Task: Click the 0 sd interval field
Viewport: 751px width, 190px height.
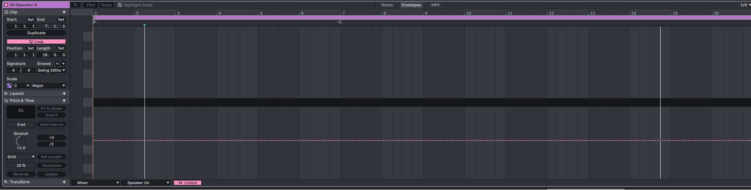Action: 21,125
